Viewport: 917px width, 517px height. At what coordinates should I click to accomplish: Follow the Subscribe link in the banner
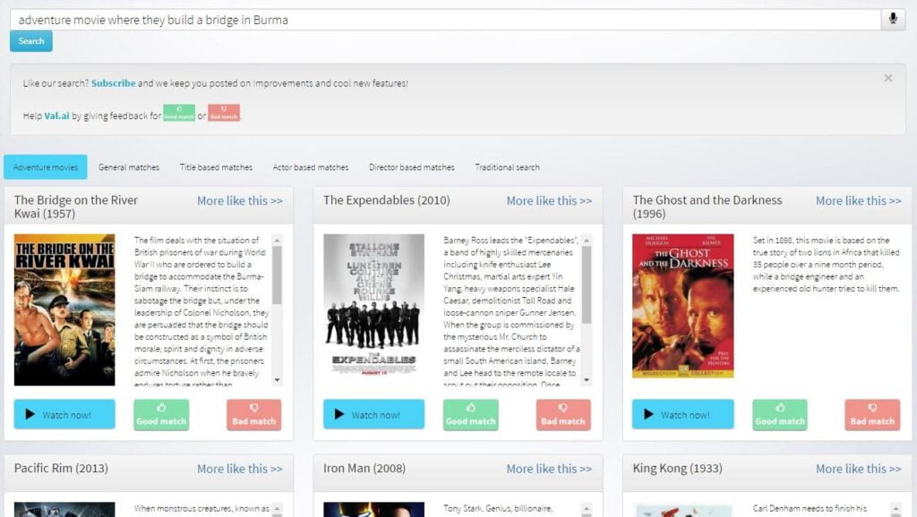(113, 83)
